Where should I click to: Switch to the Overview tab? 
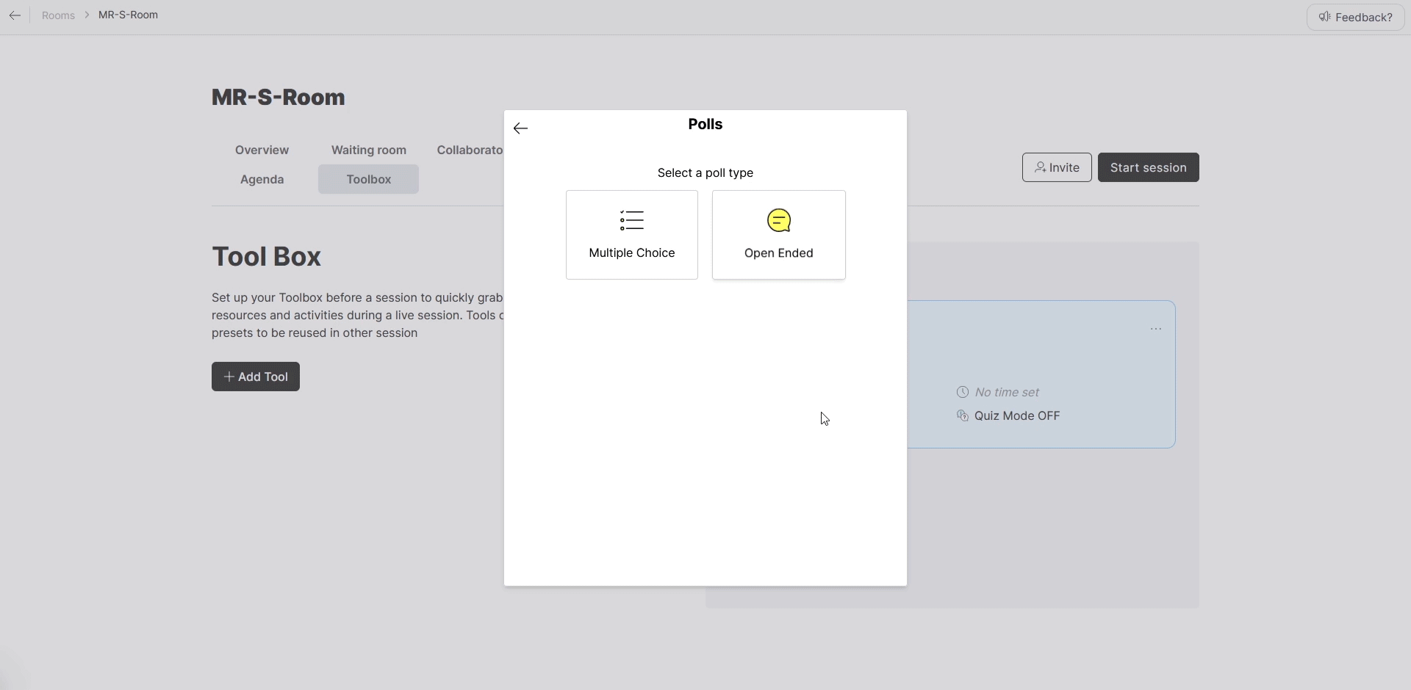pyautogui.click(x=262, y=150)
